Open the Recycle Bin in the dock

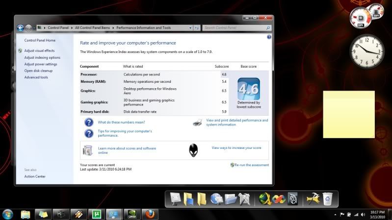pyautogui.click(x=328, y=199)
